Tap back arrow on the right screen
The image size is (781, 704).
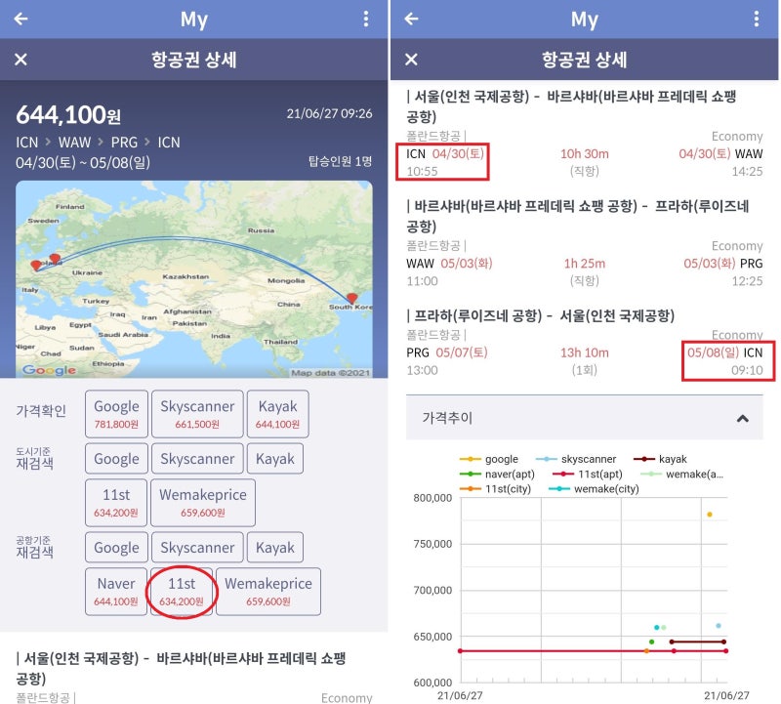411,19
